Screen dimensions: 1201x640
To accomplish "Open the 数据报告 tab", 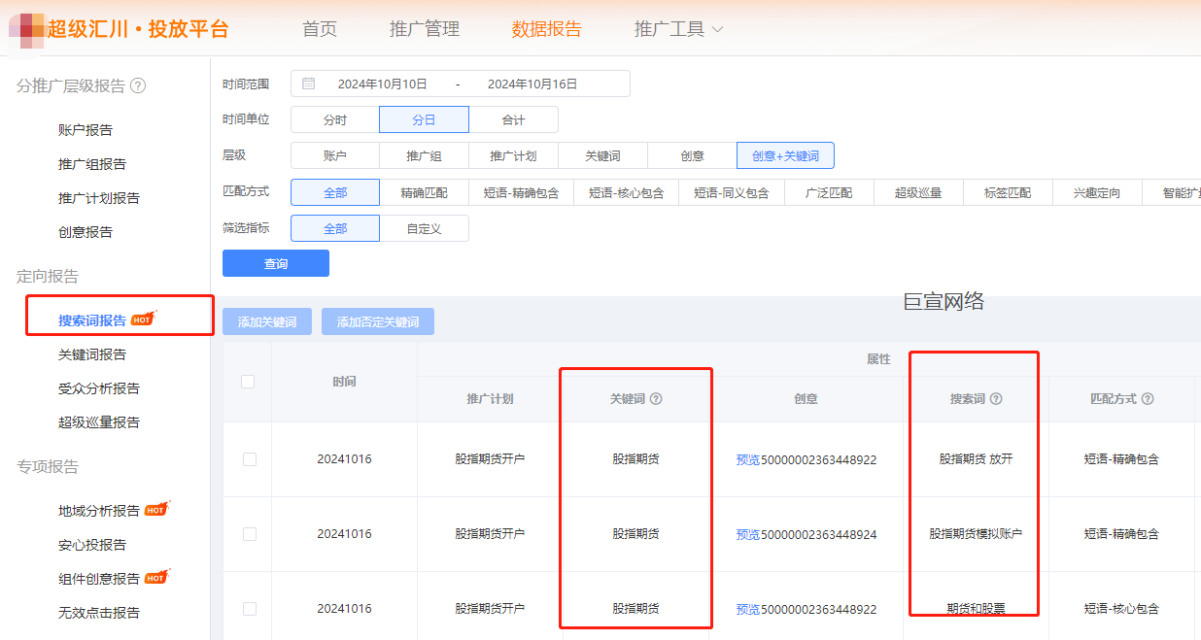I will pos(547,29).
